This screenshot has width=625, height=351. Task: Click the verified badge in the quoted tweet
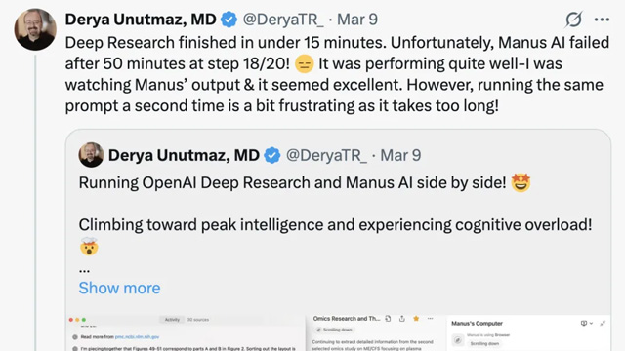click(x=272, y=155)
